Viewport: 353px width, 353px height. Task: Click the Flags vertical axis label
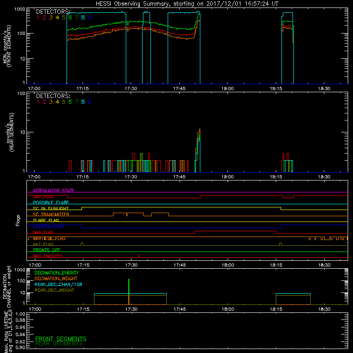point(18,220)
